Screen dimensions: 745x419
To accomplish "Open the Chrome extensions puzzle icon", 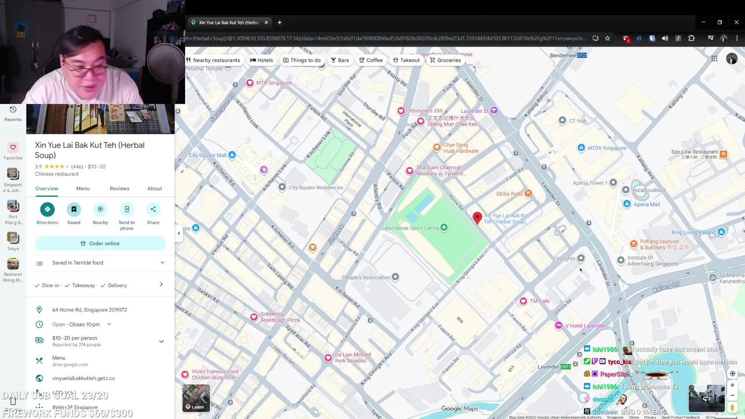I will (691, 38).
